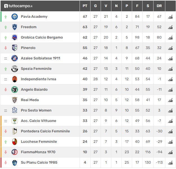Open the Independiente Ivrea team link

39,79
